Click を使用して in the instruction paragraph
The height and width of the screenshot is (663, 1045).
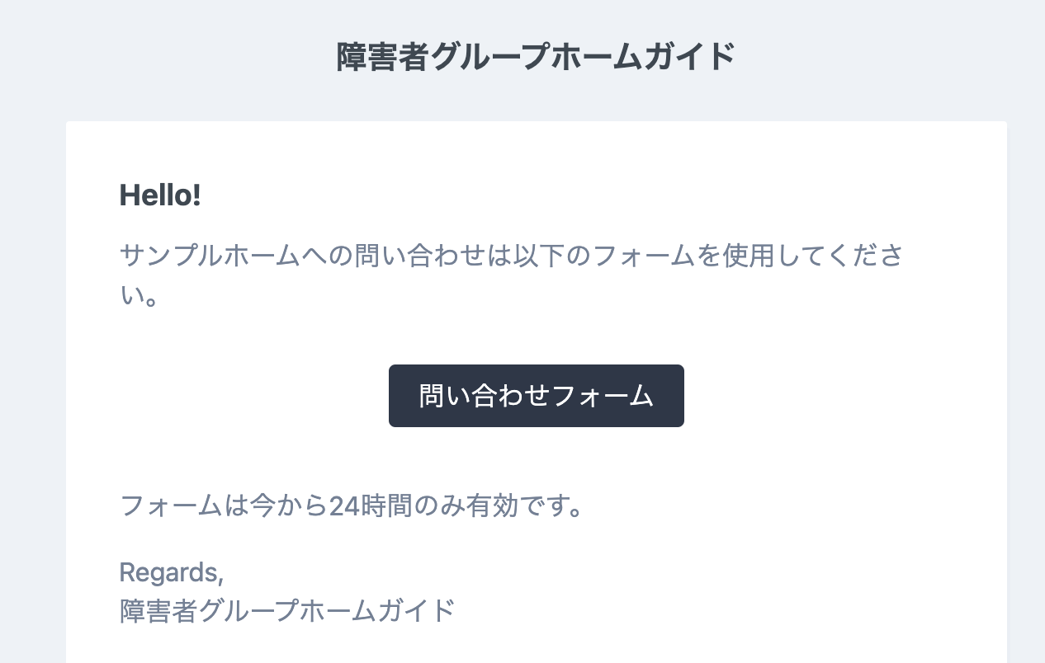(x=758, y=255)
